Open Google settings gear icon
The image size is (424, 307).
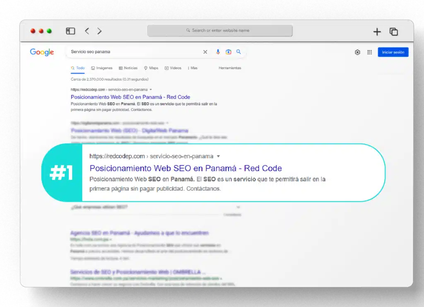357,52
